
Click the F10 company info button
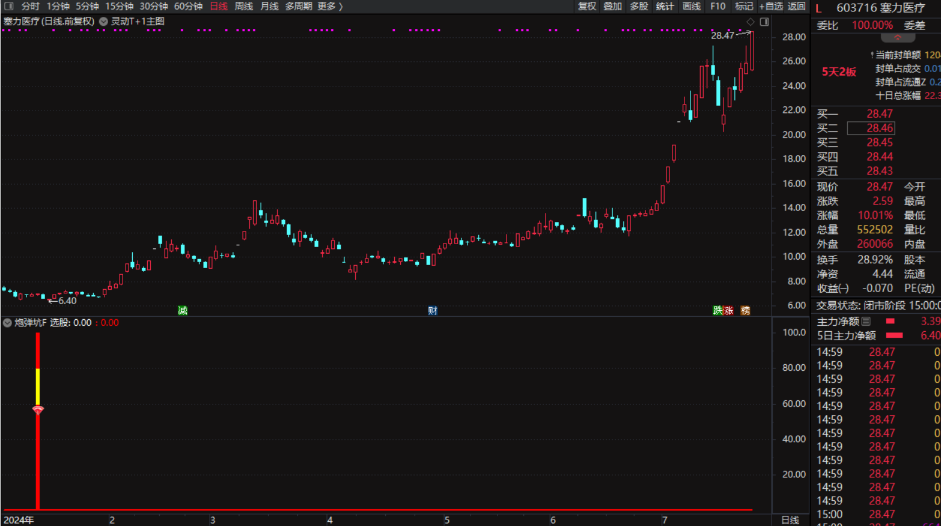click(x=717, y=6)
